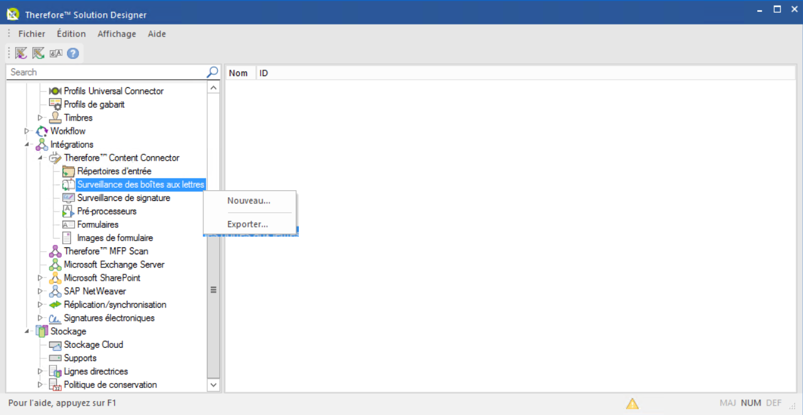The height and width of the screenshot is (415, 803).
Task: Click the Therefore app icon in title bar
Action: coord(12,14)
